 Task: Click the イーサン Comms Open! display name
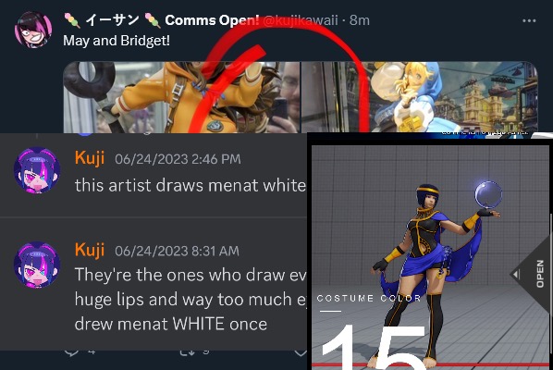click(162, 20)
